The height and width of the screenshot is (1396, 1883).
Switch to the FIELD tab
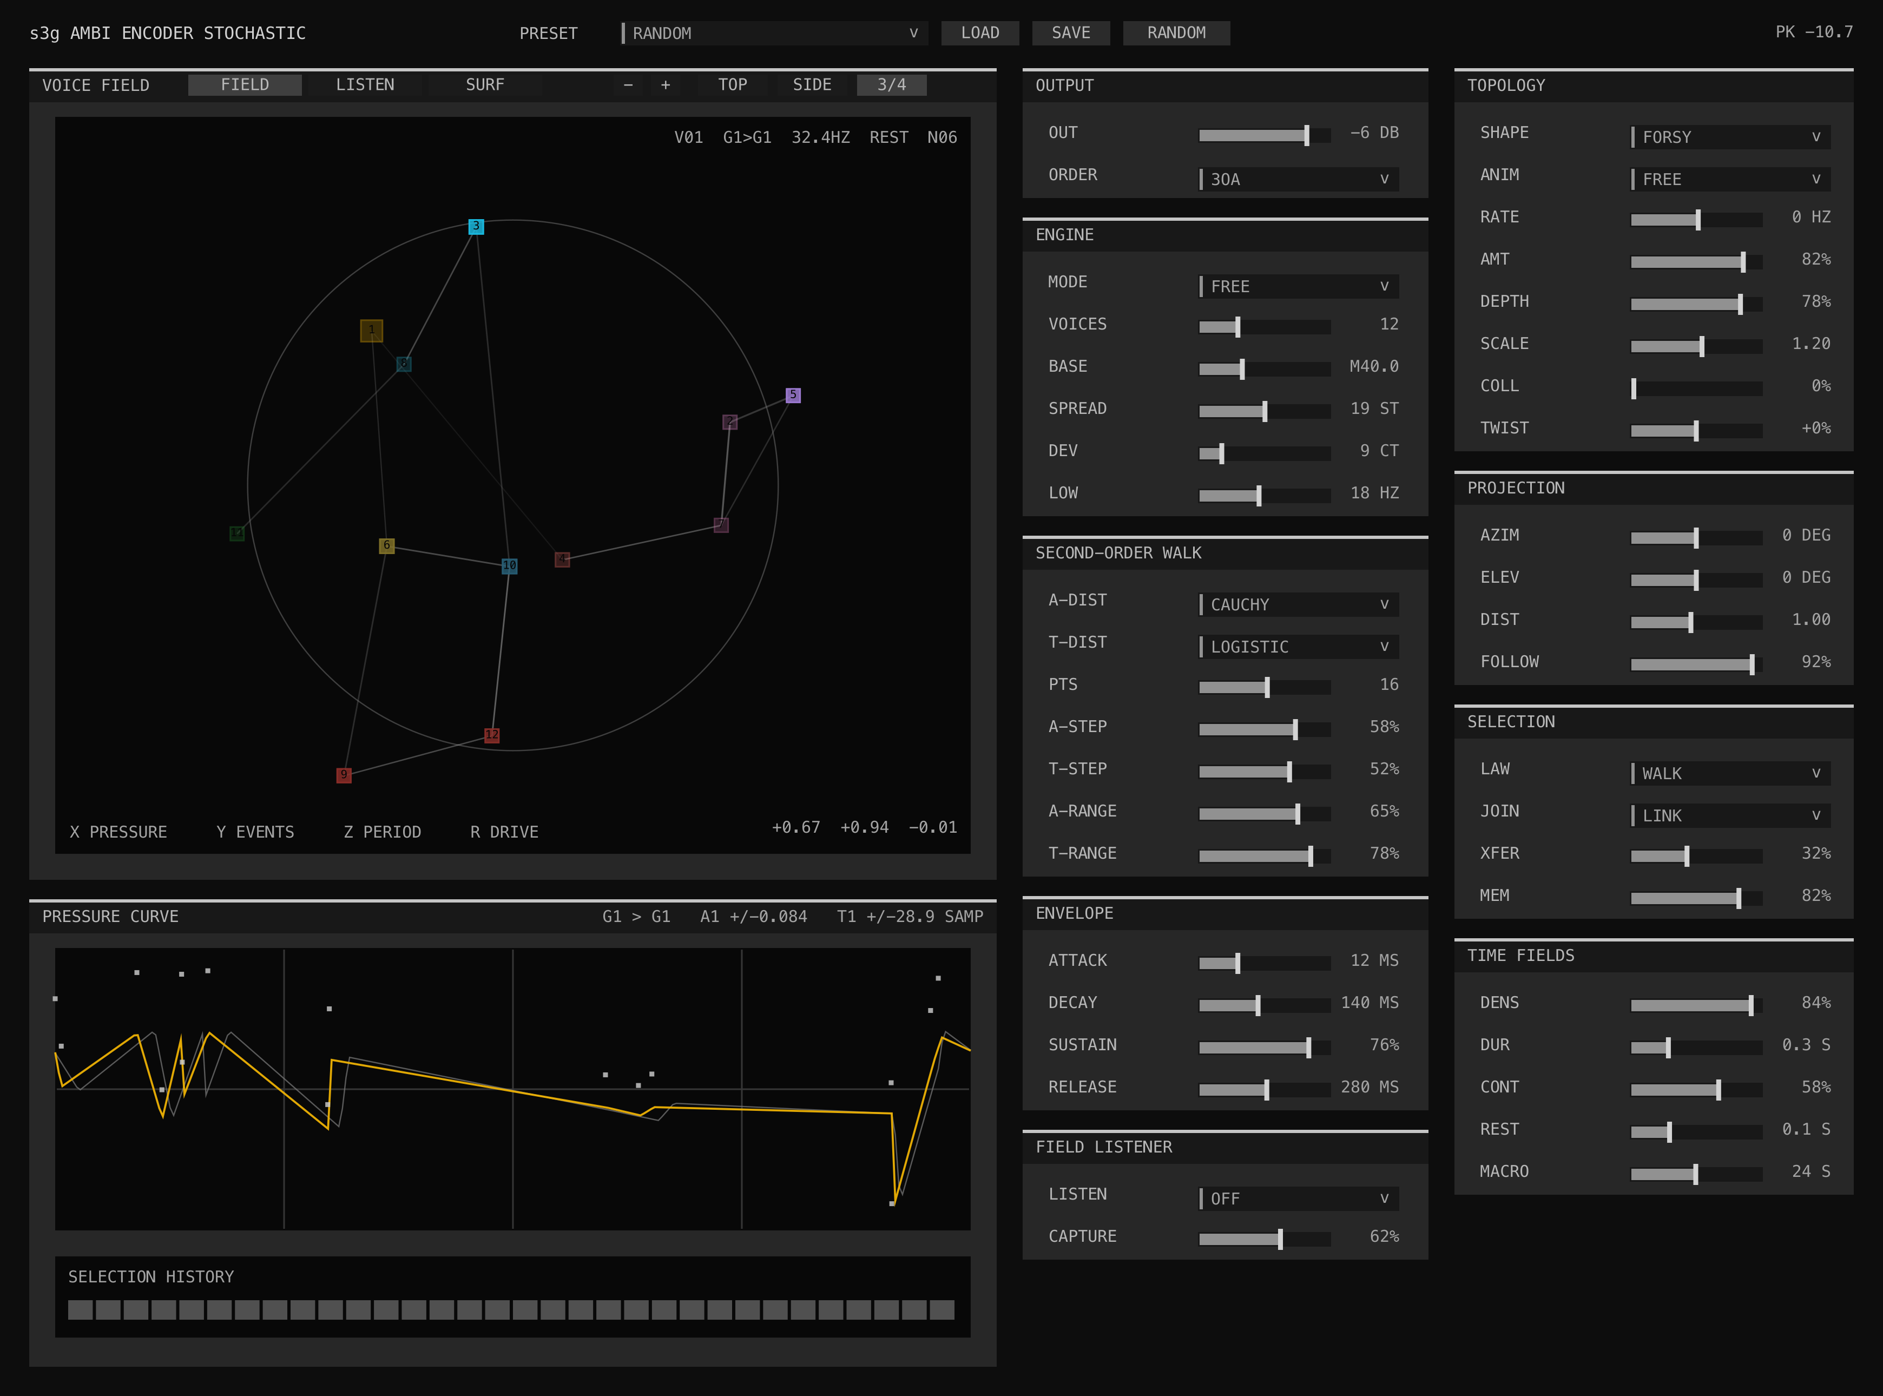pos(245,85)
